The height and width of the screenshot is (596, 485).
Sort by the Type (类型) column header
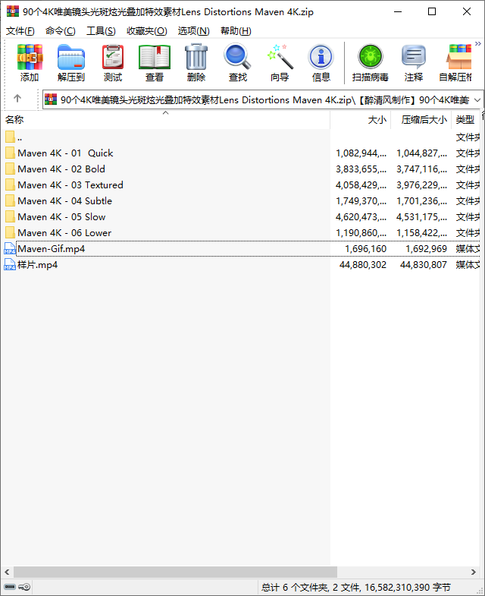pos(466,120)
